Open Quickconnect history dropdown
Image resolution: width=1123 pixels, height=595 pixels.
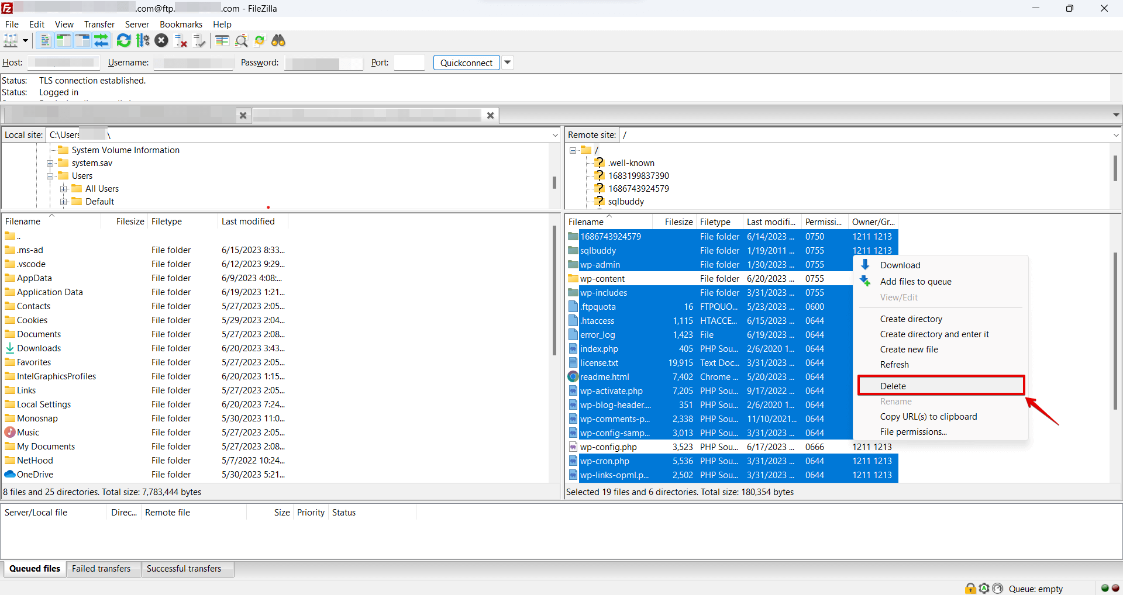[508, 63]
